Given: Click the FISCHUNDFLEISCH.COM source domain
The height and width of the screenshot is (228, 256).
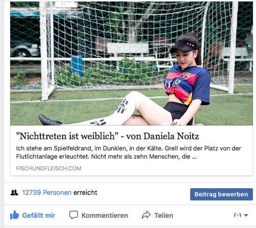Looking at the screenshot, I should [48, 168].
